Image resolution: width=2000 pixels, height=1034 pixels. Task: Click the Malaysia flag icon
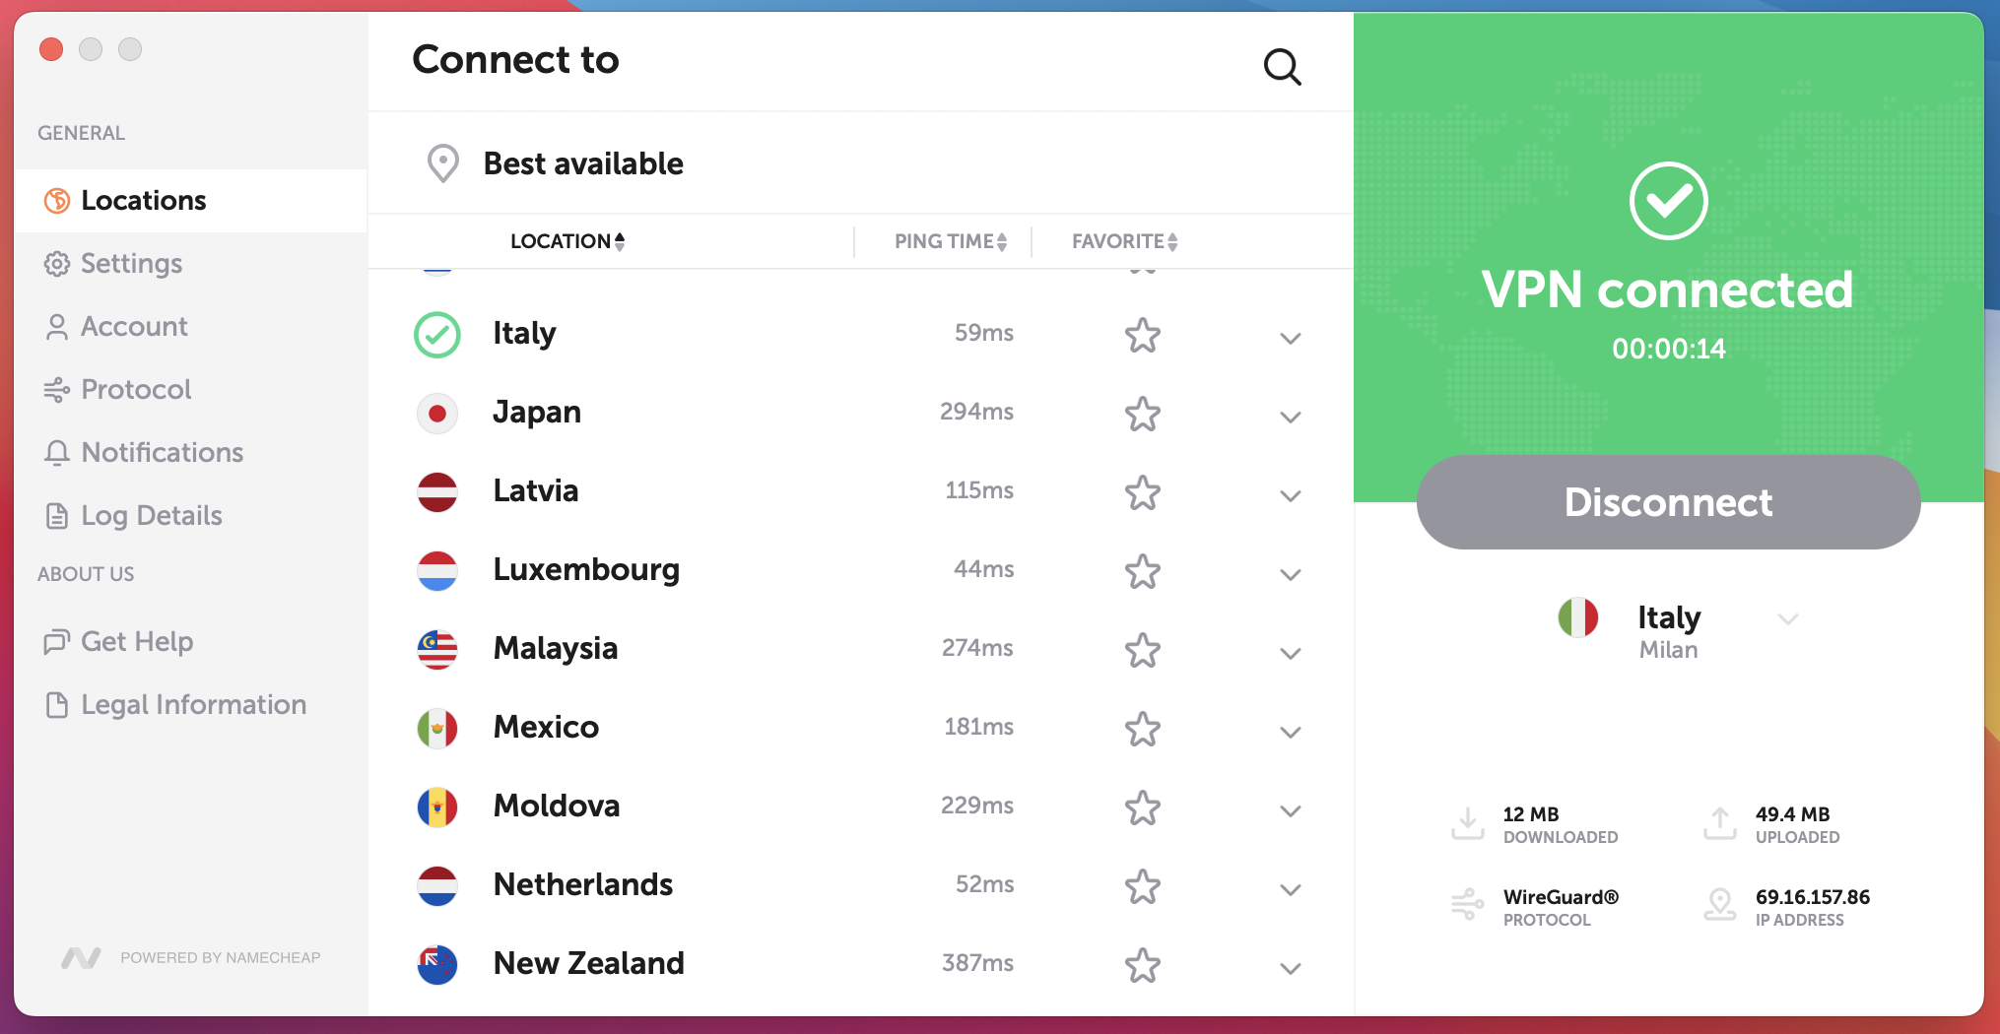(437, 650)
